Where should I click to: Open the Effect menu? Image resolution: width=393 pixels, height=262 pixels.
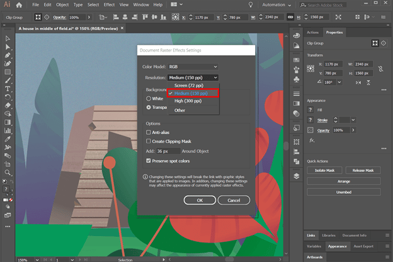pos(110,4)
